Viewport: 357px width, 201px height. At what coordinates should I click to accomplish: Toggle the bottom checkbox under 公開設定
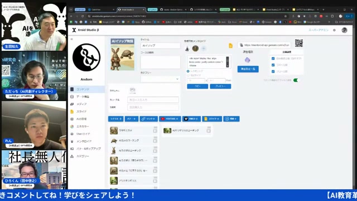[273, 71]
